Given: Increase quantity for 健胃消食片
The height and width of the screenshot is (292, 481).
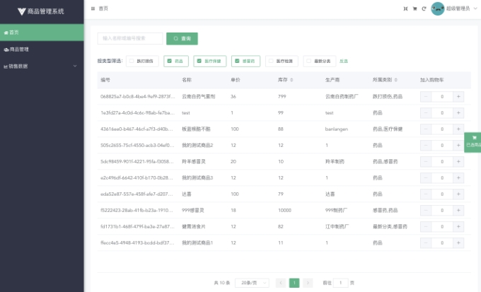Looking at the screenshot, I should tap(458, 227).
